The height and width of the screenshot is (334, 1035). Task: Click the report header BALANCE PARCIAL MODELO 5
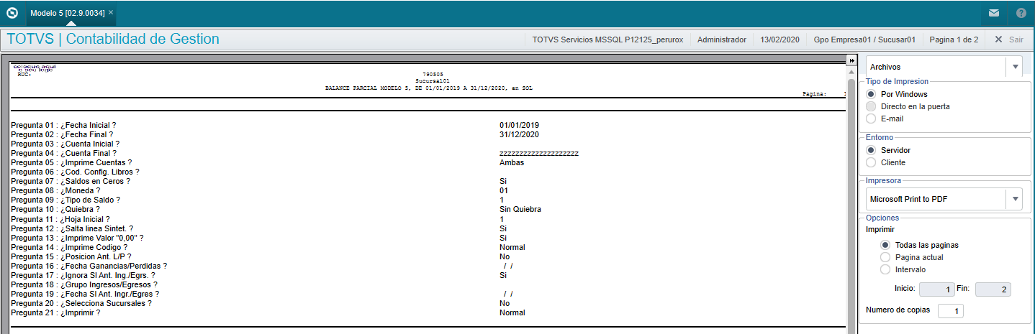(x=429, y=88)
